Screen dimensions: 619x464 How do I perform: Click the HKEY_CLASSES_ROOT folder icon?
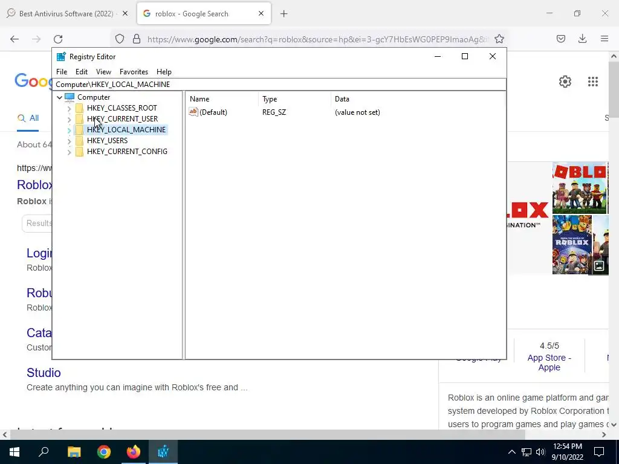pos(79,108)
